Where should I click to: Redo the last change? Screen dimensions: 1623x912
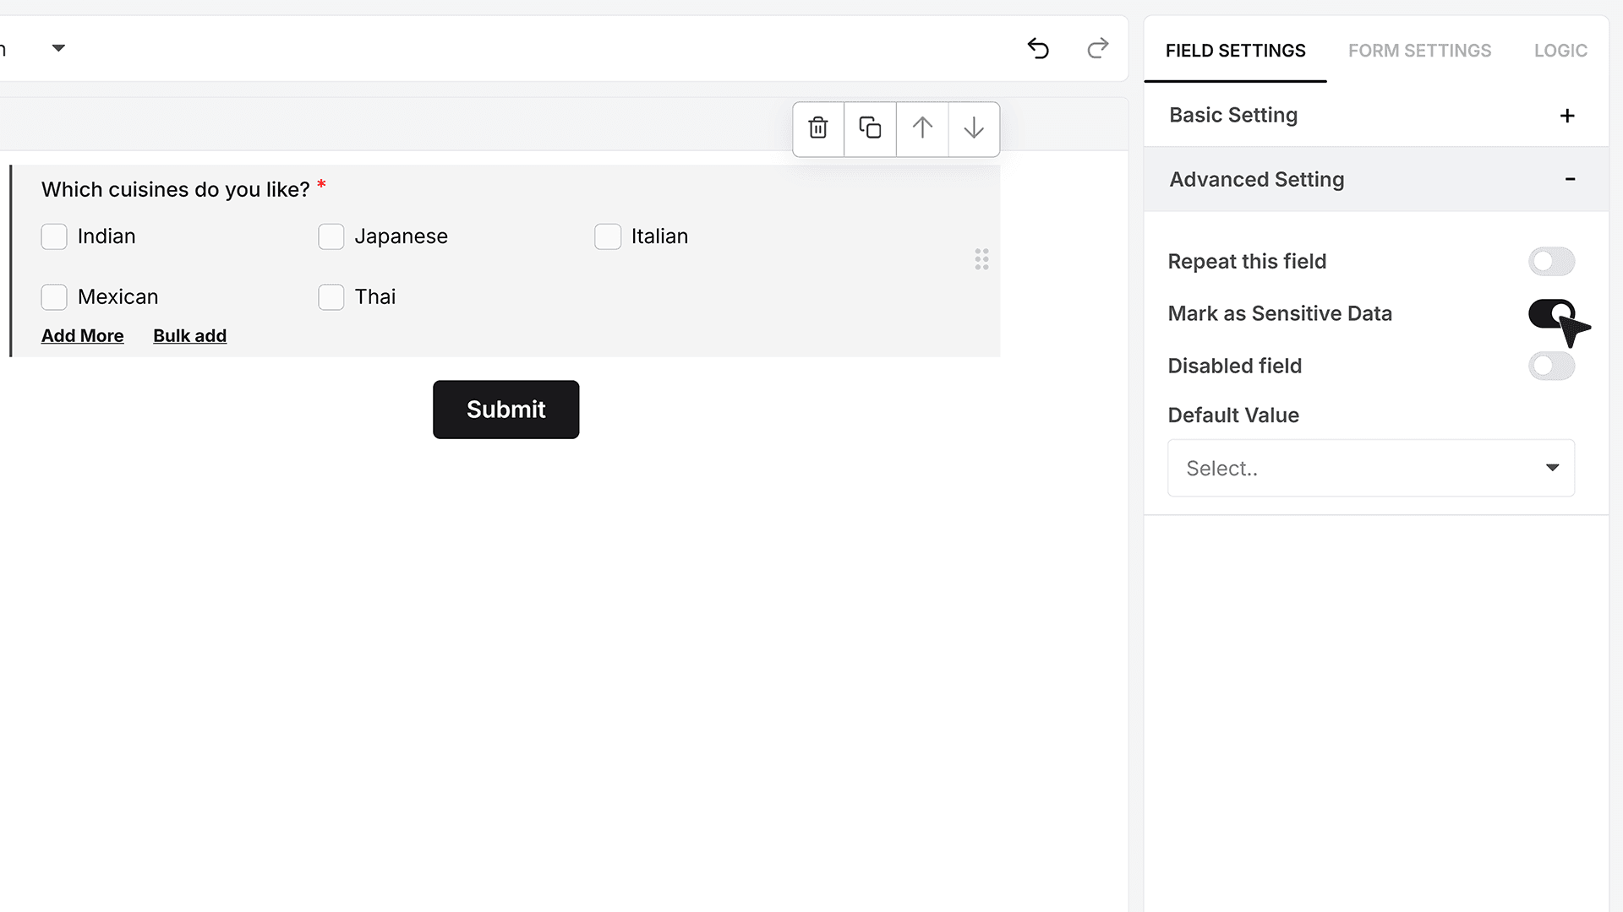1097,48
